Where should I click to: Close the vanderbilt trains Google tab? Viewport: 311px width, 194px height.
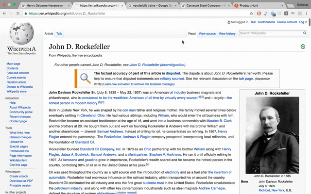175,5
